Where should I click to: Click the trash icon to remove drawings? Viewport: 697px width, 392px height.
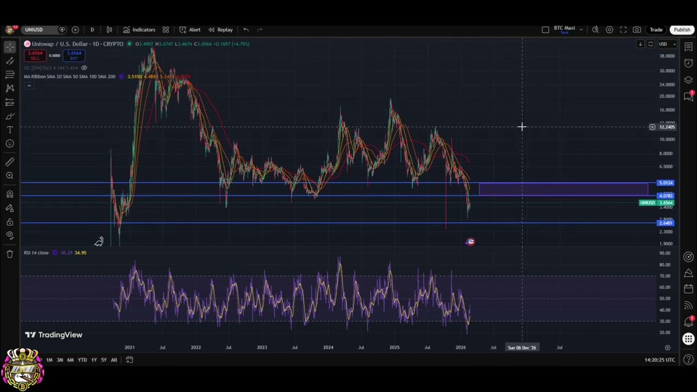click(10, 254)
